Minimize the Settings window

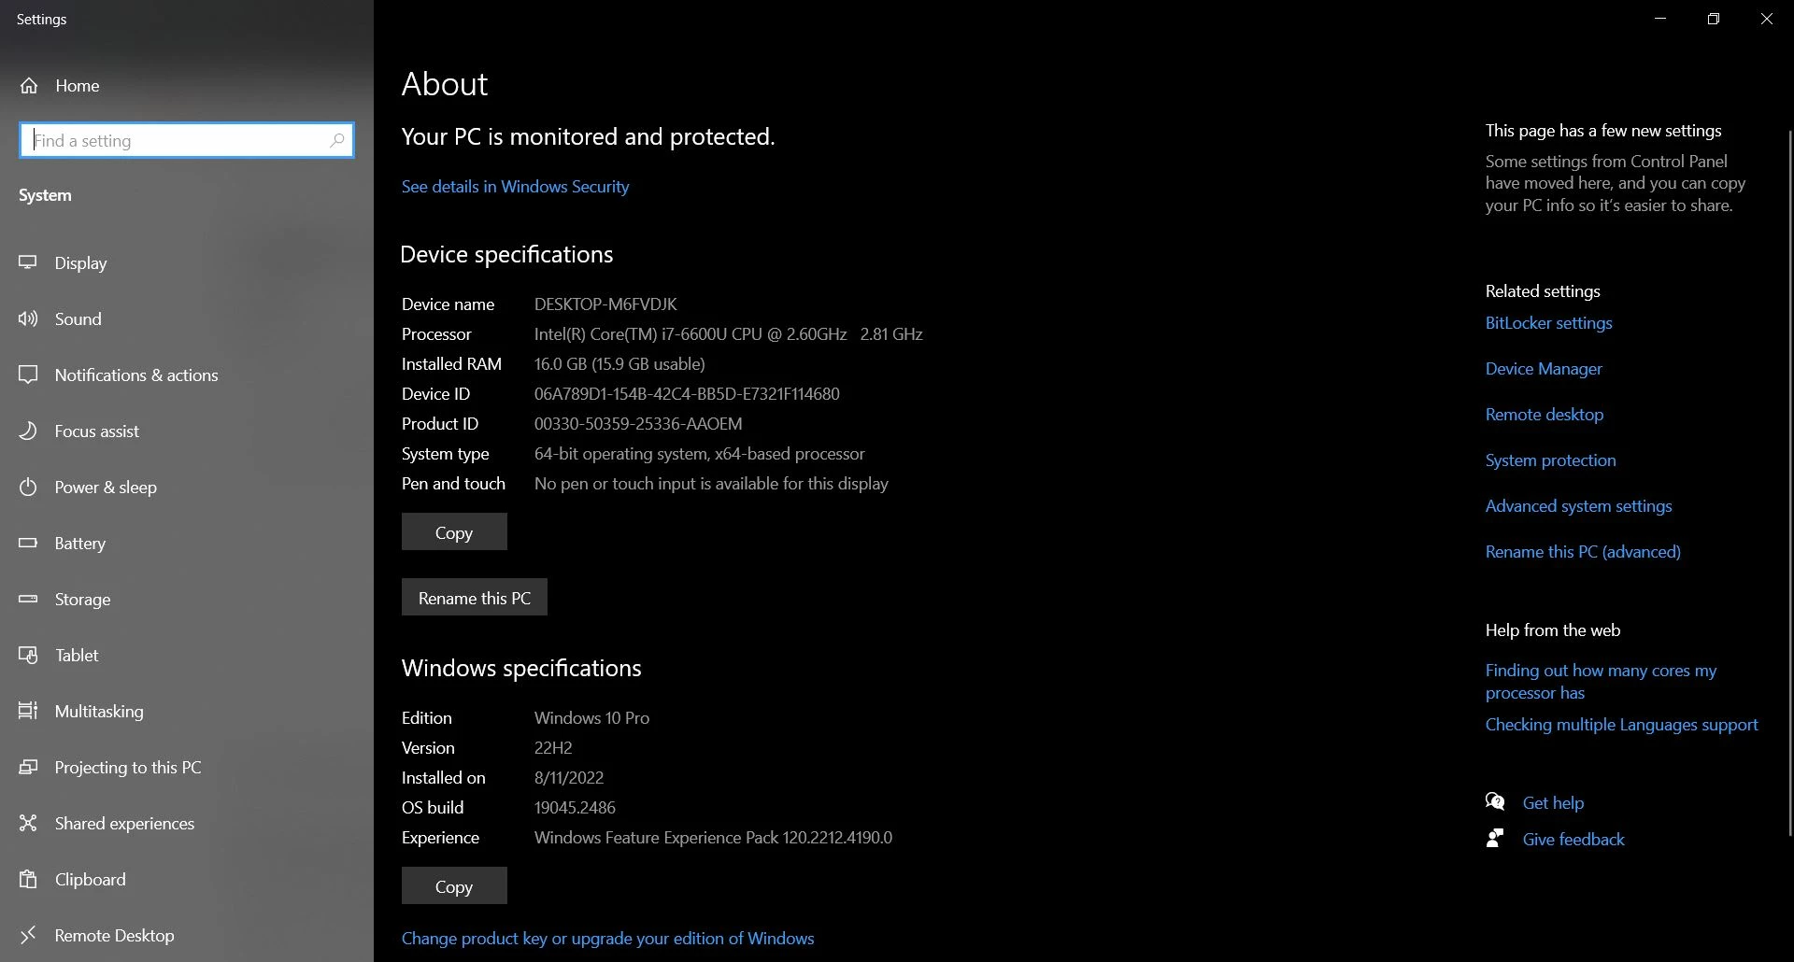coord(1660,19)
